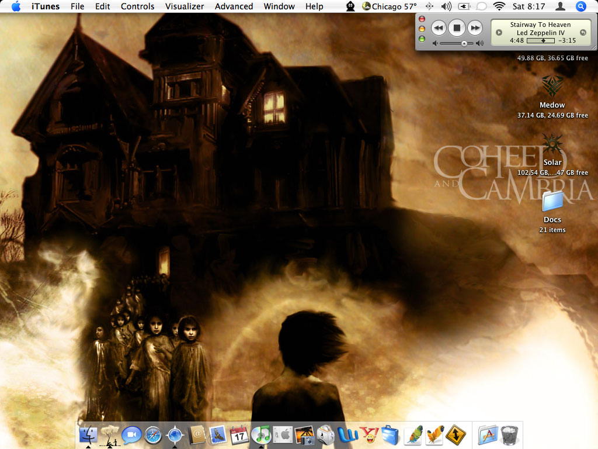Toggle remaining time display showing -3:15
The image size is (598, 449).
coord(567,40)
